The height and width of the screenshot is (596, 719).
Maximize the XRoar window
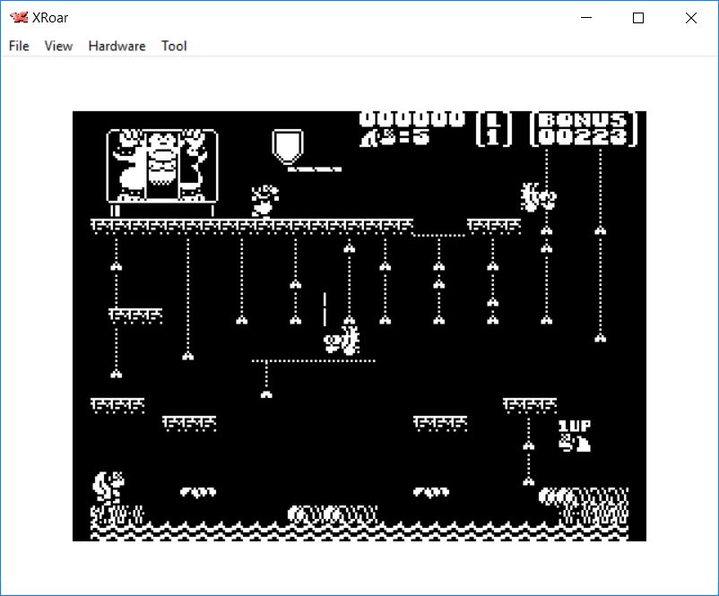point(638,18)
